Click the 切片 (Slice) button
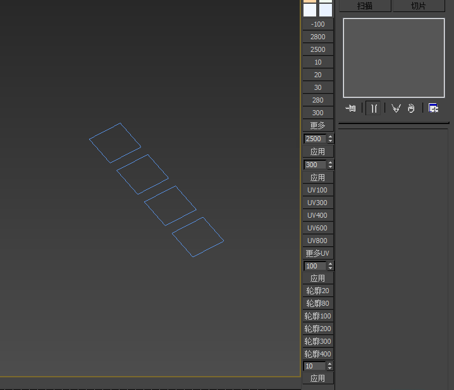The height and width of the screenshot is (390, 454). (419, 6)
